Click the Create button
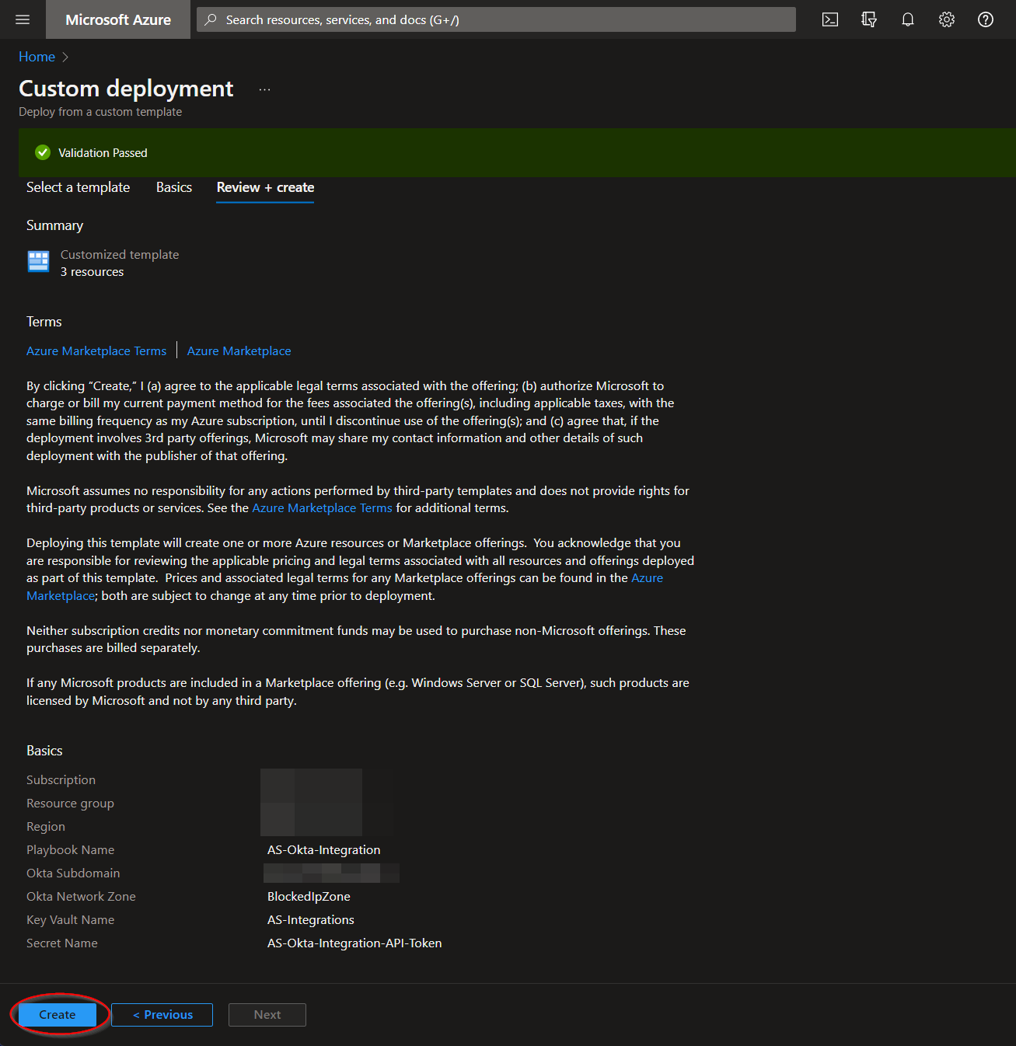This screenshot has width=1016, height=1046. (58, 1015)
